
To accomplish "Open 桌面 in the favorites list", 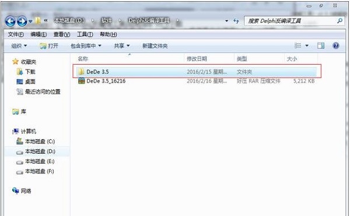I will point(30,82).
